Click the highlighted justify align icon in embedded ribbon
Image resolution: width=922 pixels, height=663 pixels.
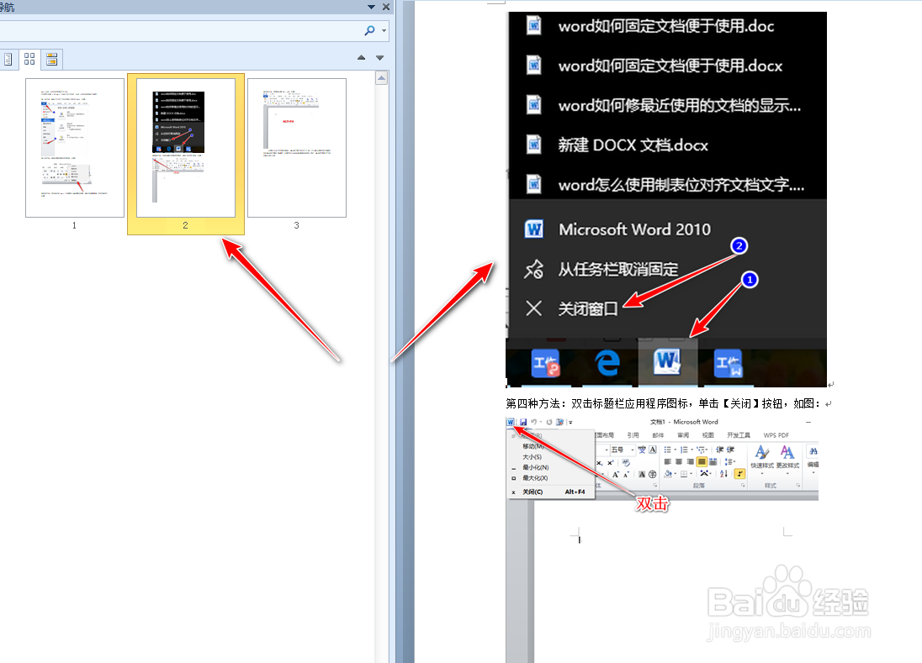pyautogui.click(x=702, y=461)
